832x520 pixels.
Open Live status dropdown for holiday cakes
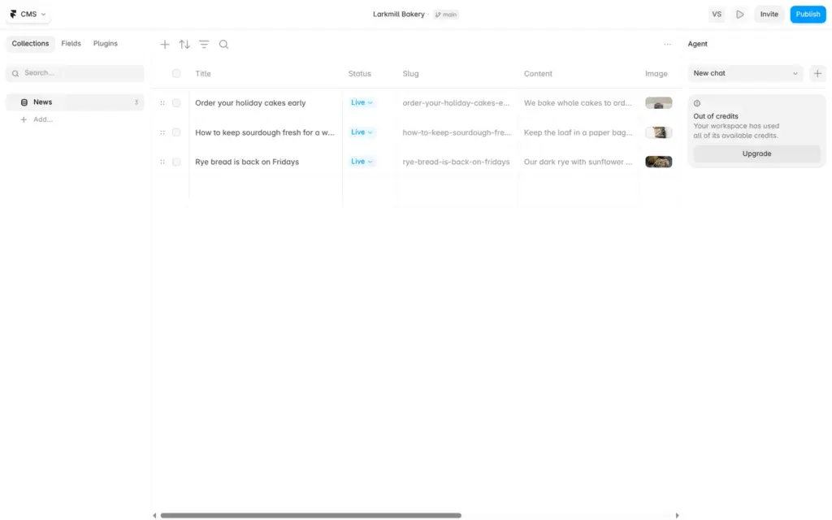(x=362, y=102)
